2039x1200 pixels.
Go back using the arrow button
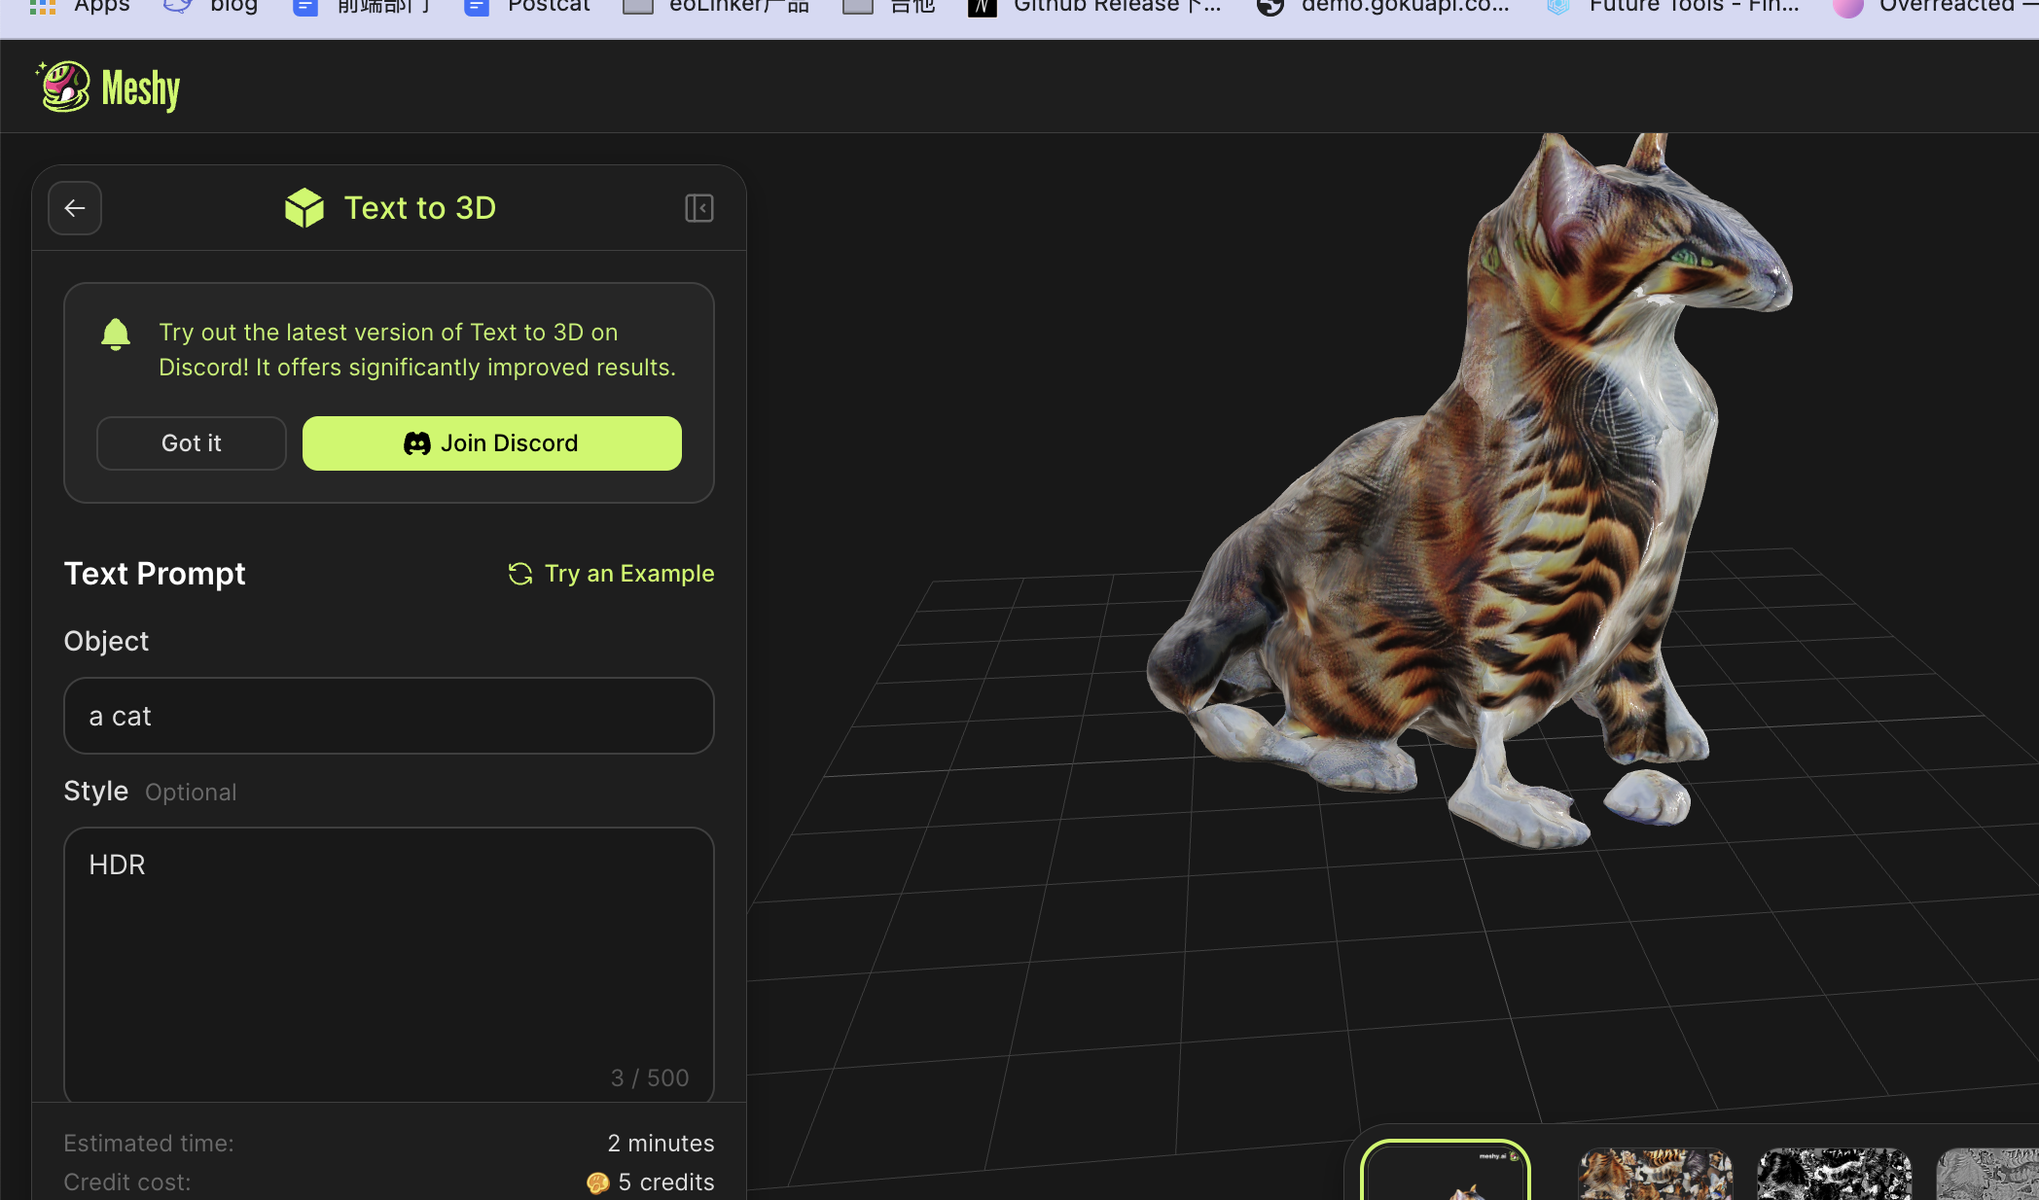tap(75, 208)
